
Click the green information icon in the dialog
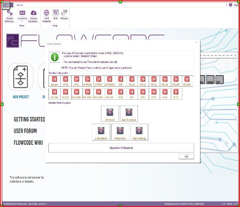click(55, 57)
